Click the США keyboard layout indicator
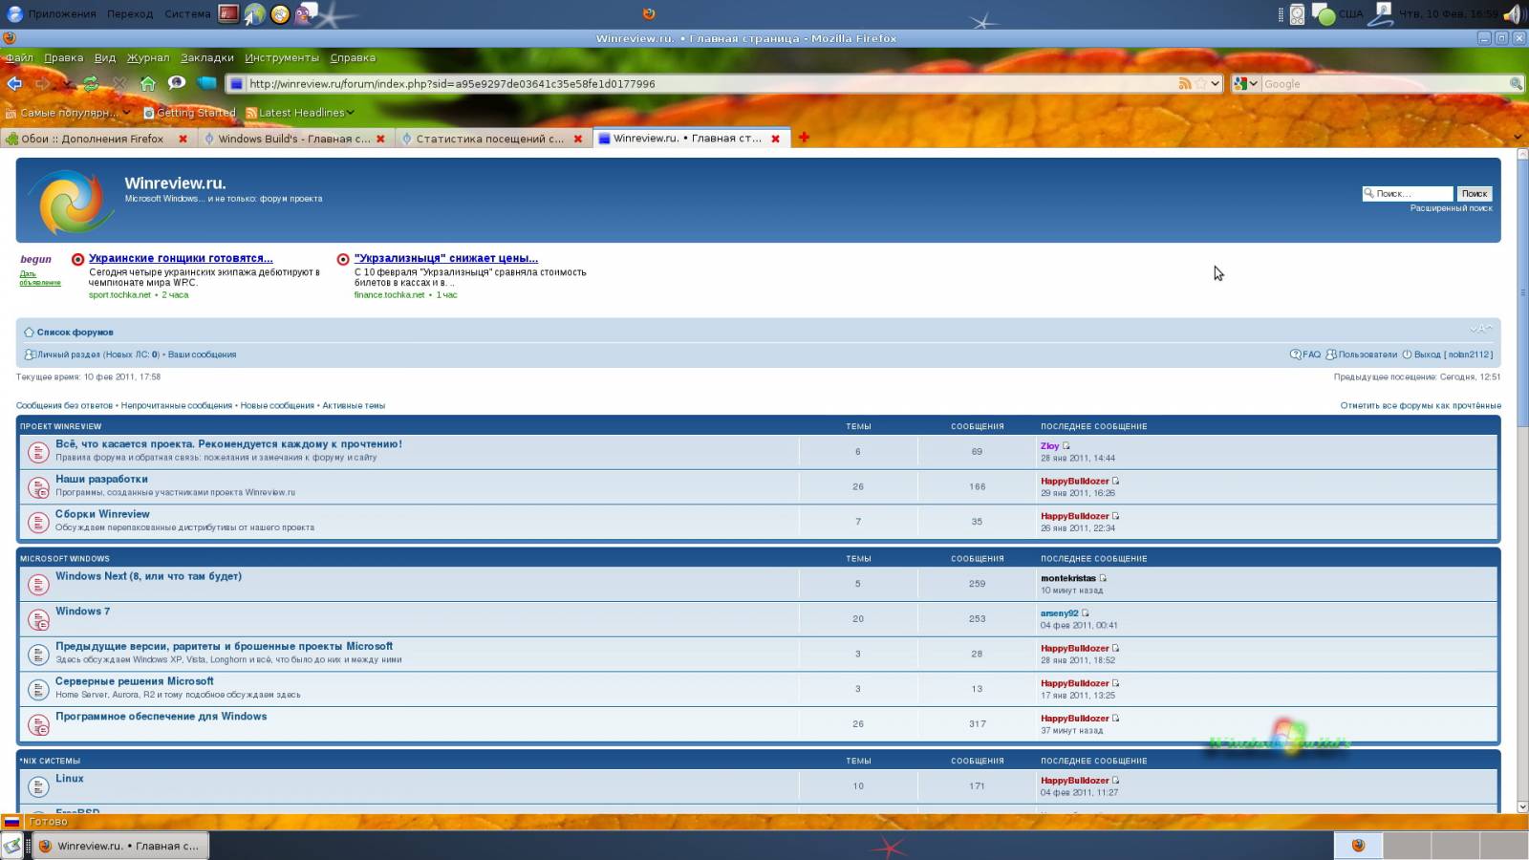This screenshot has height=860, width=1529. (x=1350, y=13)
